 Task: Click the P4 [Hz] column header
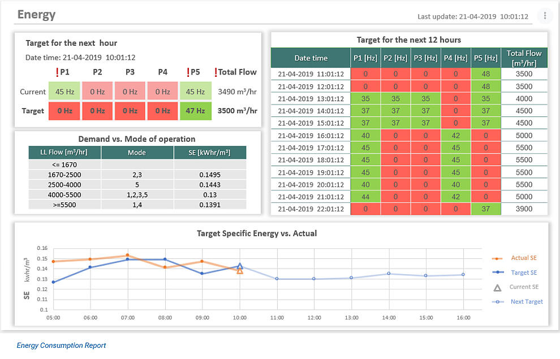coord(455,58)
